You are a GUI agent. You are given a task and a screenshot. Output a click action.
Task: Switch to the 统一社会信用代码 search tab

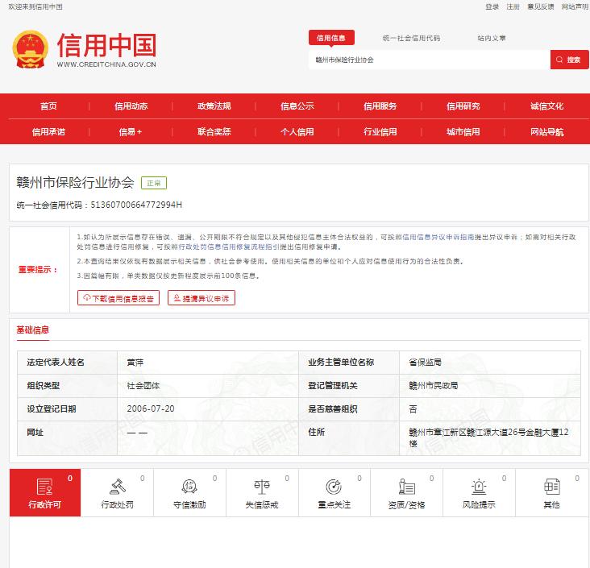411,38
